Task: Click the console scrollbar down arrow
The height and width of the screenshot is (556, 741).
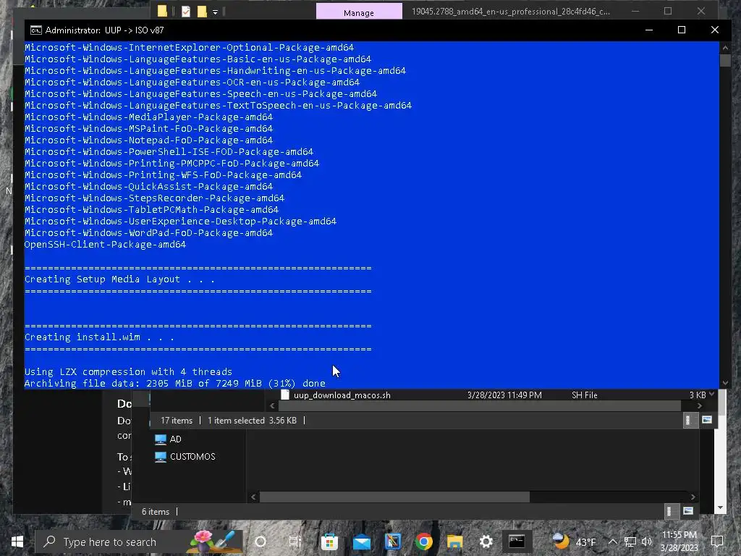Action: pyautogui.click(x=725, y=383)
